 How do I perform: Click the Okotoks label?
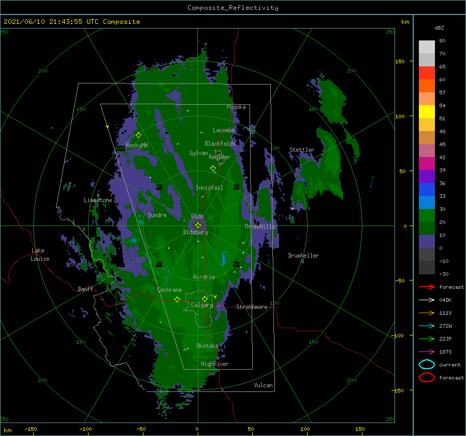coord(207,345)
